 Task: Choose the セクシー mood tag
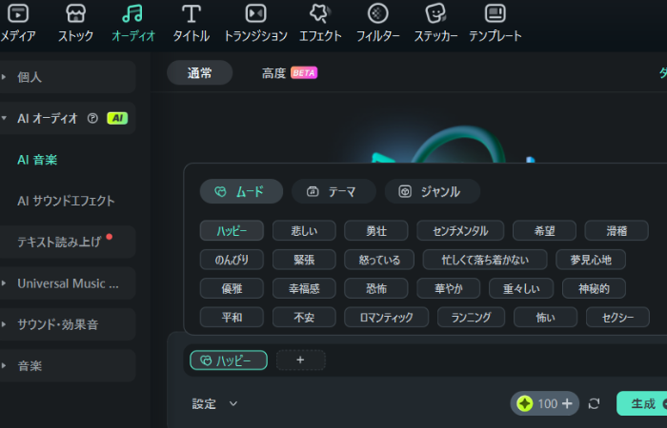(x=617, y=317)
